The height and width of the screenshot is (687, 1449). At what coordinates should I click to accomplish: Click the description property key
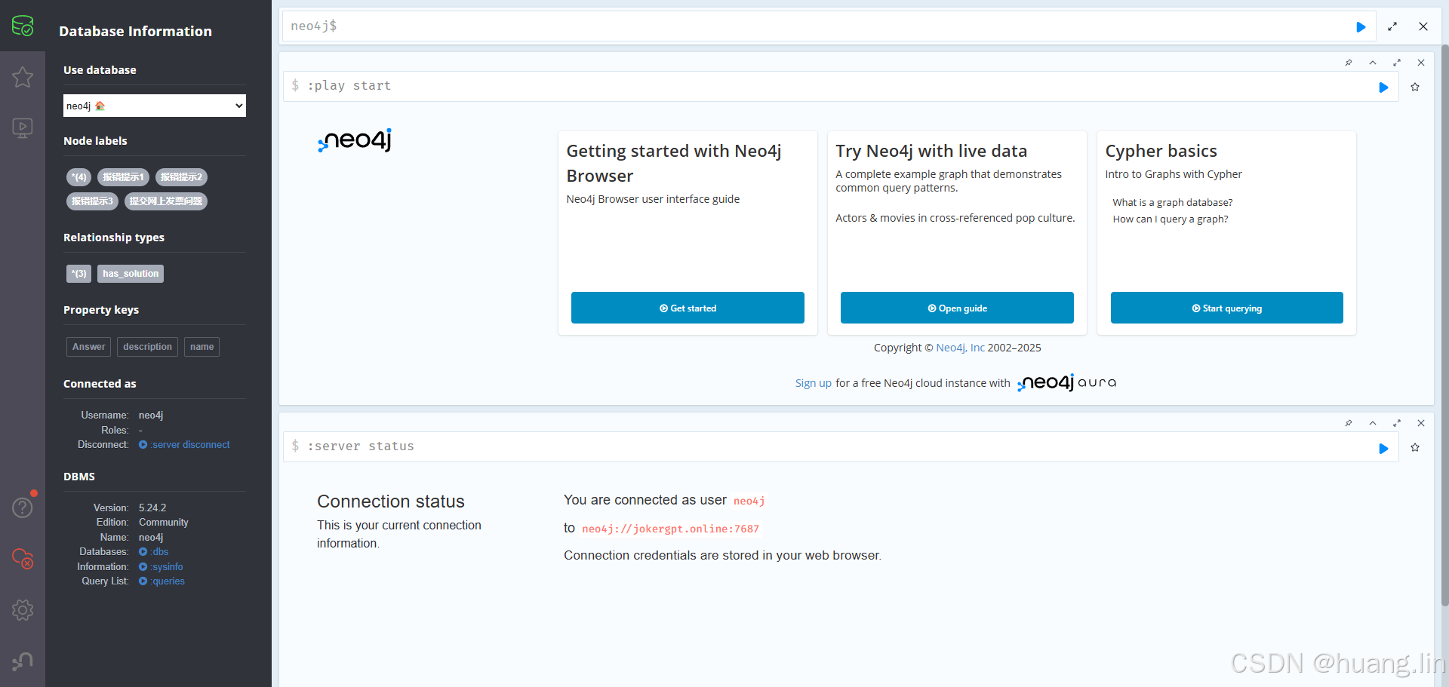147,347
